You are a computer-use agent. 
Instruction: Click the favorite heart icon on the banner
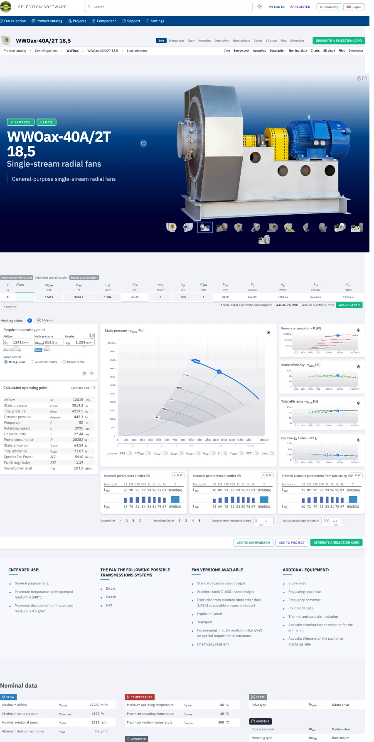(x=143, y=143)
